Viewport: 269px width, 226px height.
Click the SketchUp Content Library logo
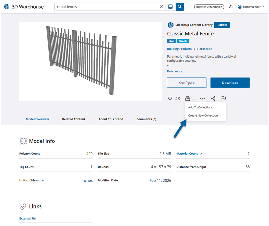(170, 25)
